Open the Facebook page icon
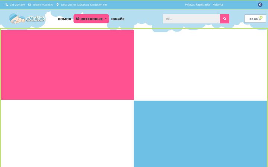This screenshot has width=268, height=167. [x=260, y=4]
